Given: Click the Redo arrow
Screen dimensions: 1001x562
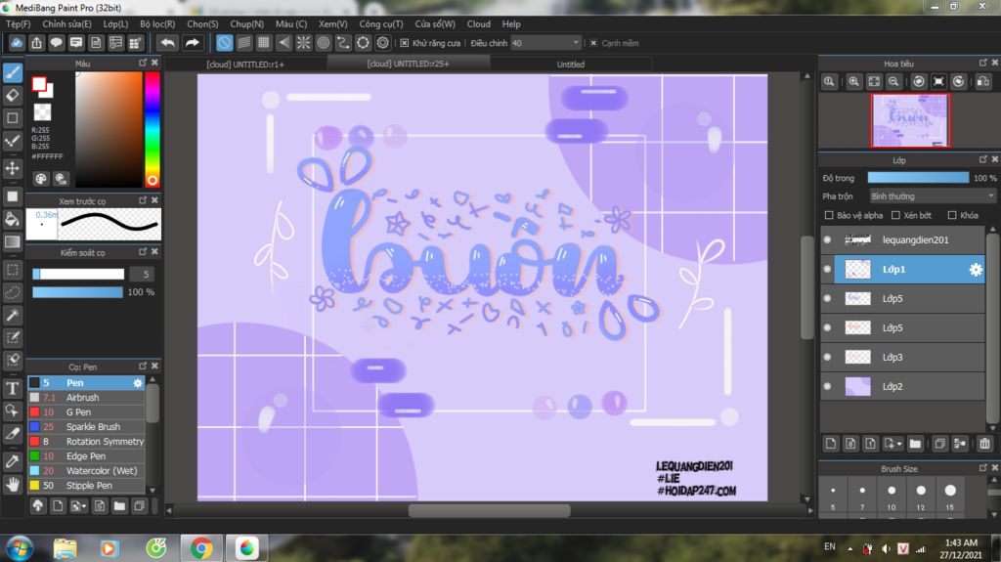Looking at the screenshot, I should [193, 43].
